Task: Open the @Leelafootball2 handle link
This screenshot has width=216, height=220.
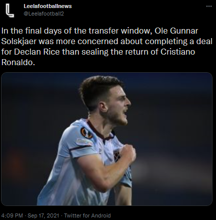Action: (44, 14)
